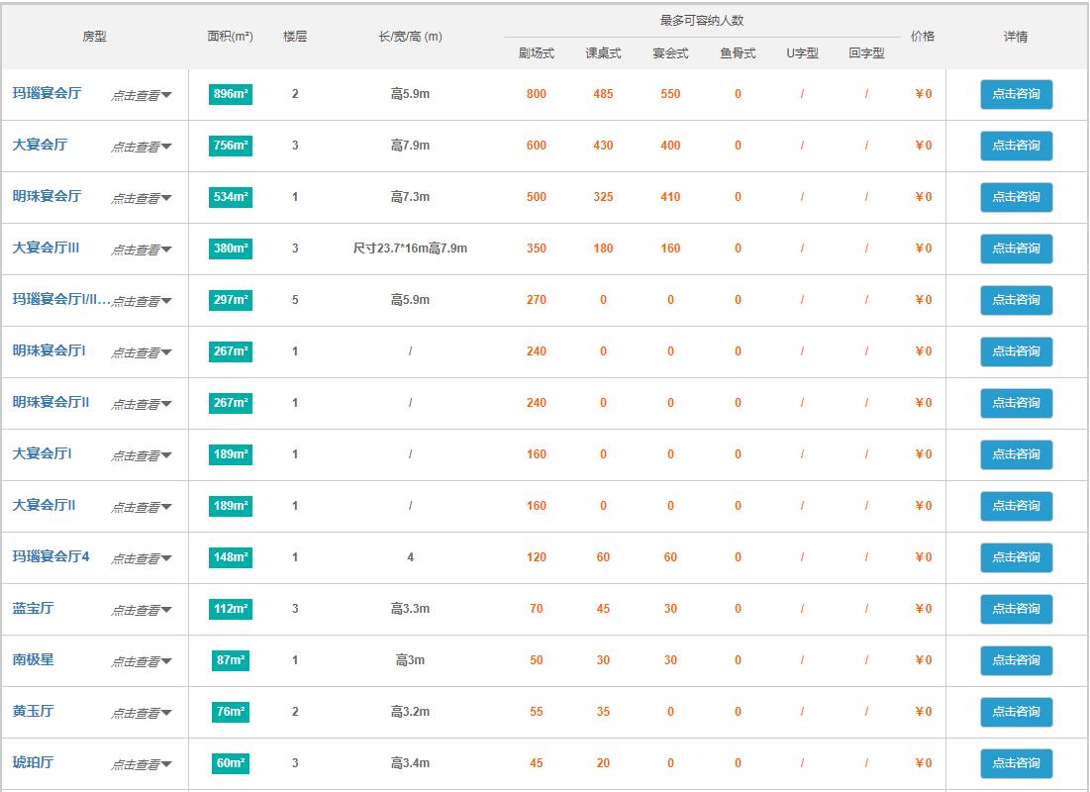Click the 297m² area badge

(230, 300)
